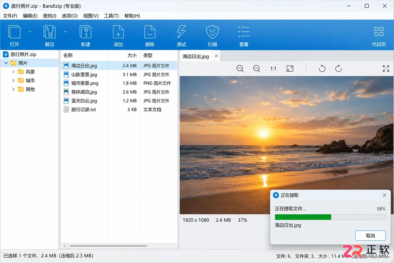This screenshot has height=263, width=394.
Task: Click the image icon of 森林湖泊.jpg
Action: [x=66, y=92]
